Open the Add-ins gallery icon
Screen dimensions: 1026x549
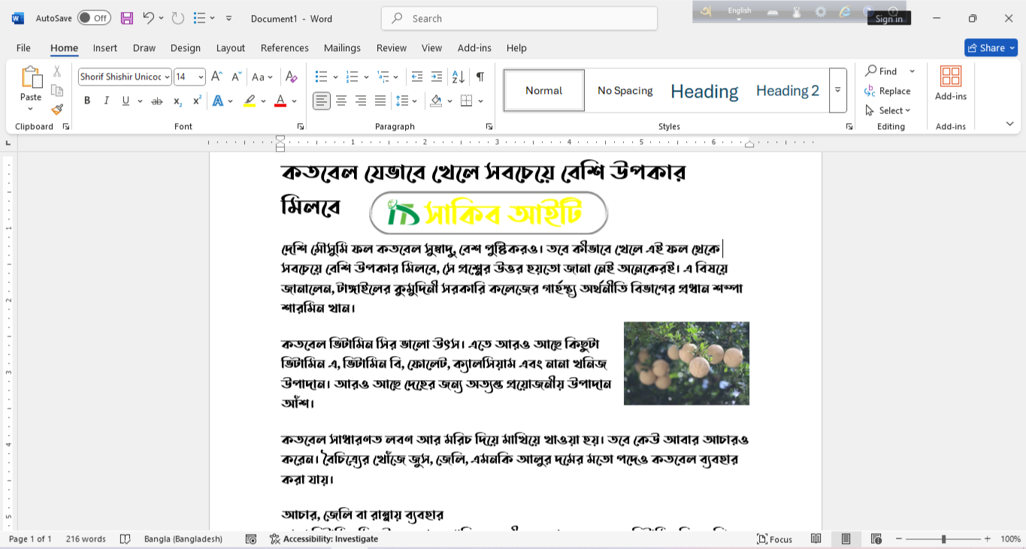click(951, 77)
